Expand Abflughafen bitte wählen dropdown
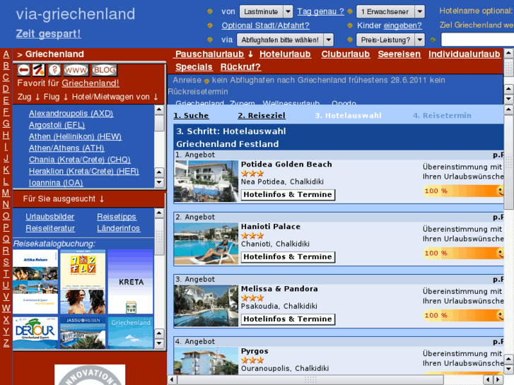 click(285, 40)
